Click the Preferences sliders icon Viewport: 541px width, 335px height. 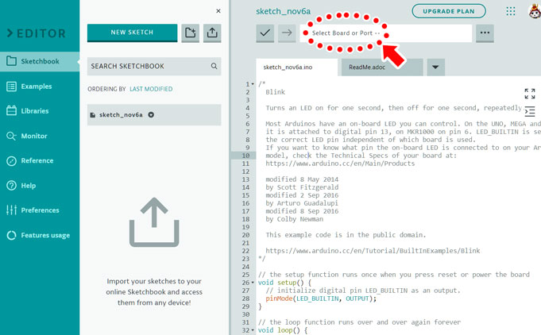coord(11,210)
